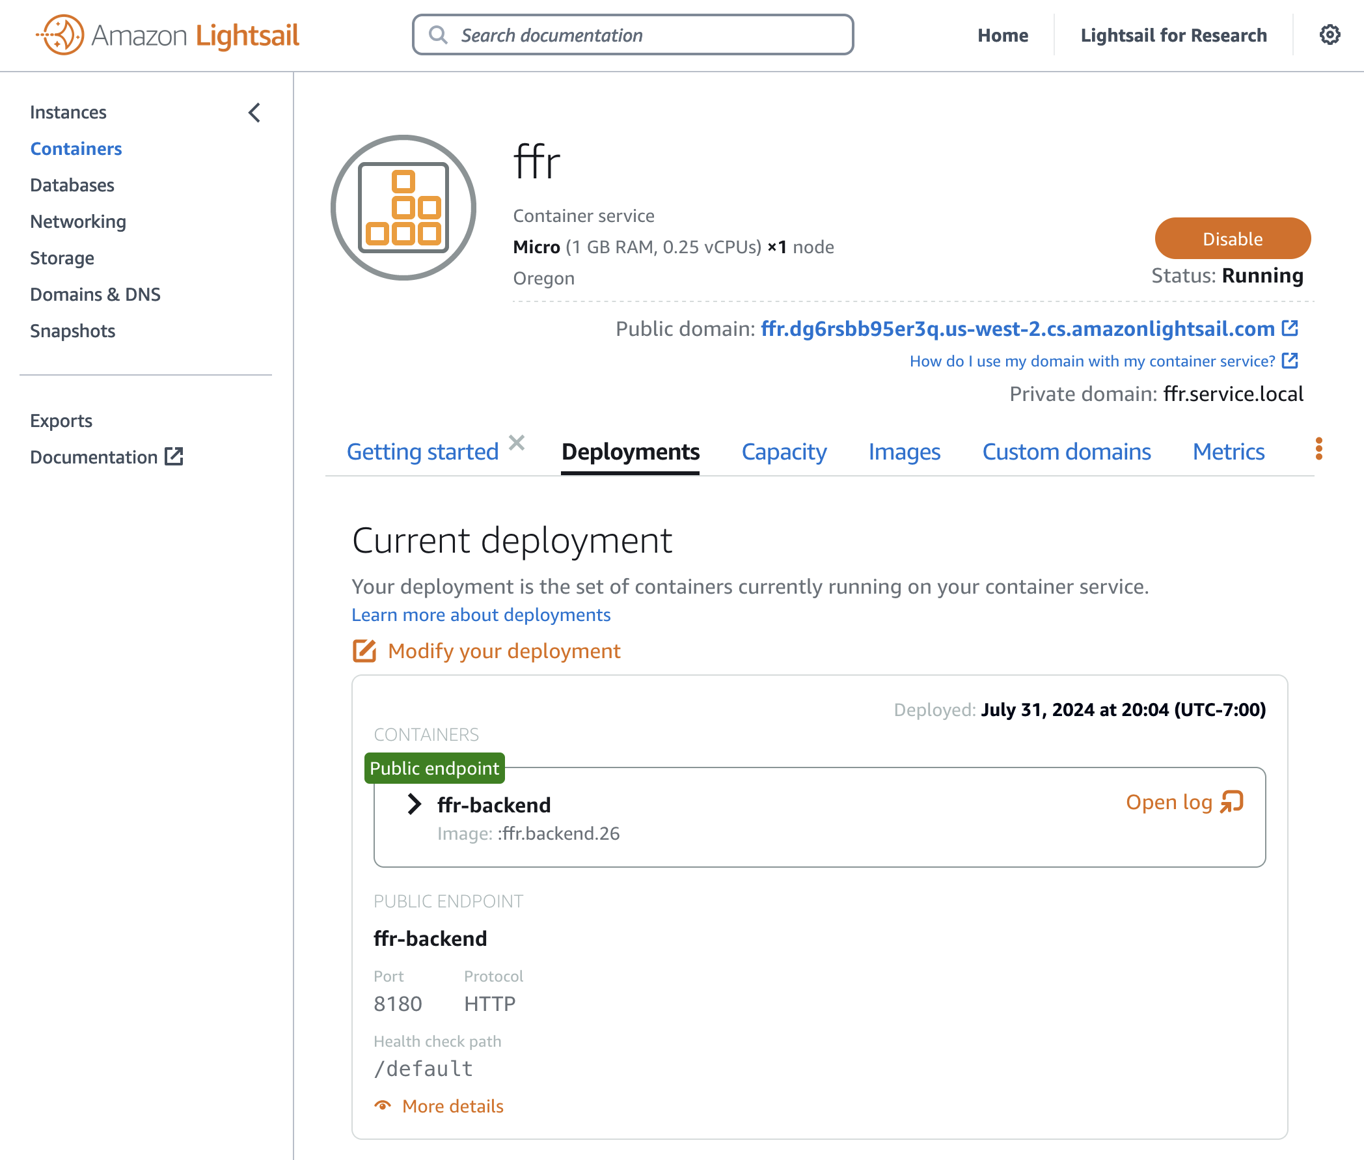Select Instances in the sidebar
Screen dimensions: 1364x1160
pyautogui.click(x=68, y=113)
